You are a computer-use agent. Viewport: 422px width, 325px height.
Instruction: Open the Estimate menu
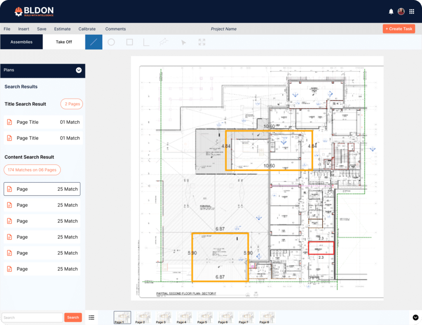[x=62, y=29]
